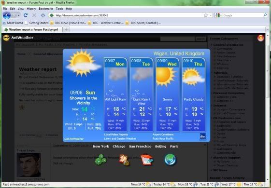Click the Reload page toolbar button
This screenshot has height=188, width=271.
click(x=26, y=15)
